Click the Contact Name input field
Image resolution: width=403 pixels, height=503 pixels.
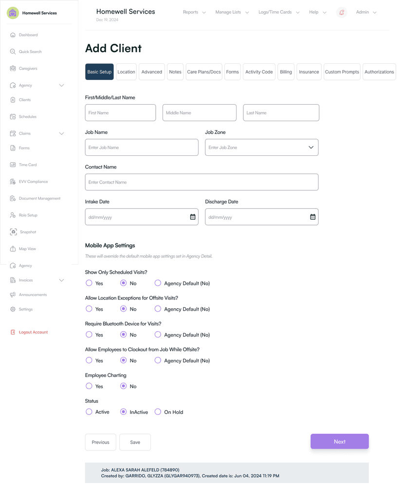tap(201, 182)
